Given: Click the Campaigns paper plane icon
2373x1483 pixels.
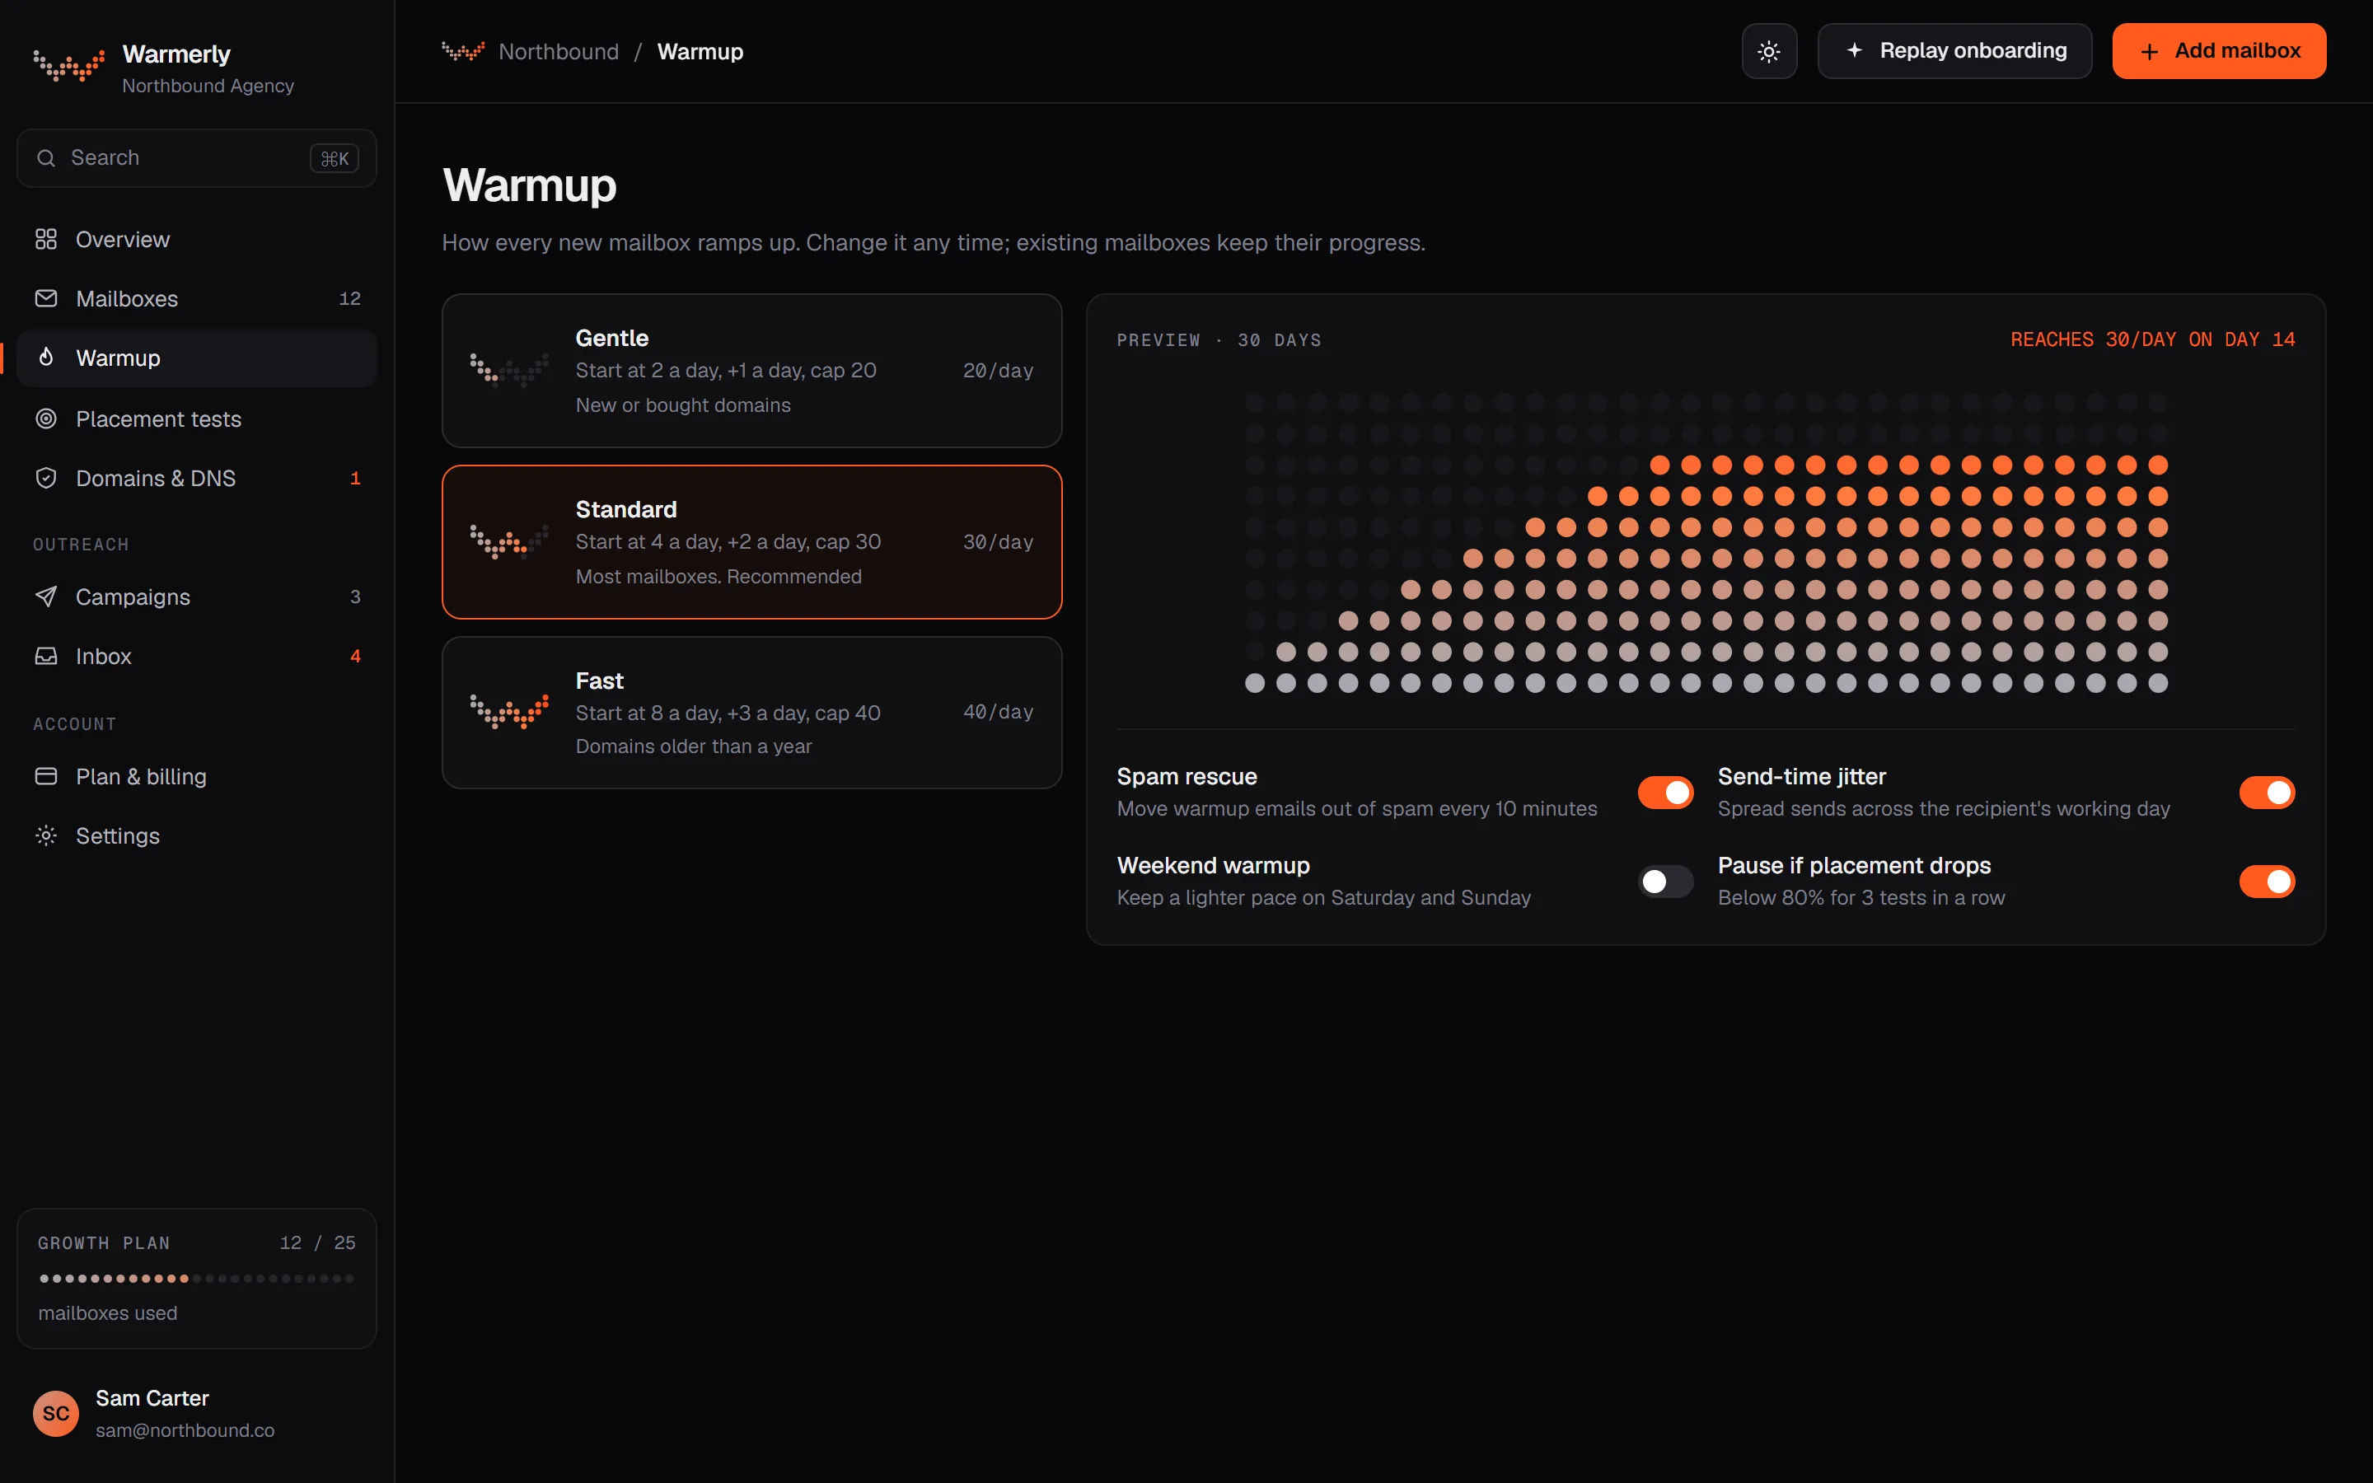Looking at the screenshot, I should tap(46, 596).
